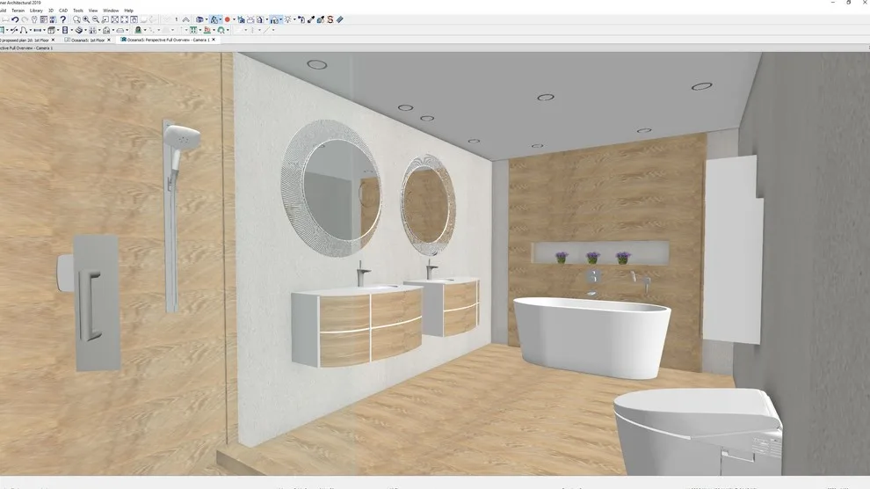
Task: Click the Fill Window zoom icon
Action: tap(115, 19)
